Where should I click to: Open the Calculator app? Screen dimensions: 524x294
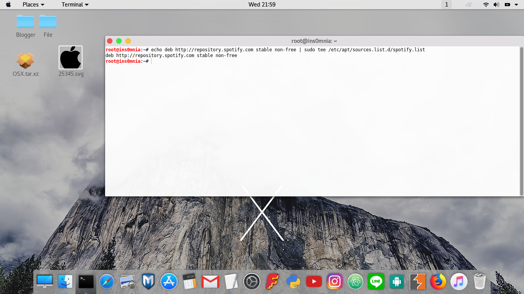(189, 281)
